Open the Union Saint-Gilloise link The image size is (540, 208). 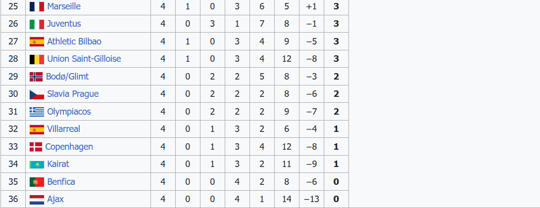tap(84, 59)
